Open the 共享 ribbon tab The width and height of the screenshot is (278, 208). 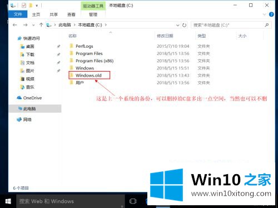tap(53, 14)
